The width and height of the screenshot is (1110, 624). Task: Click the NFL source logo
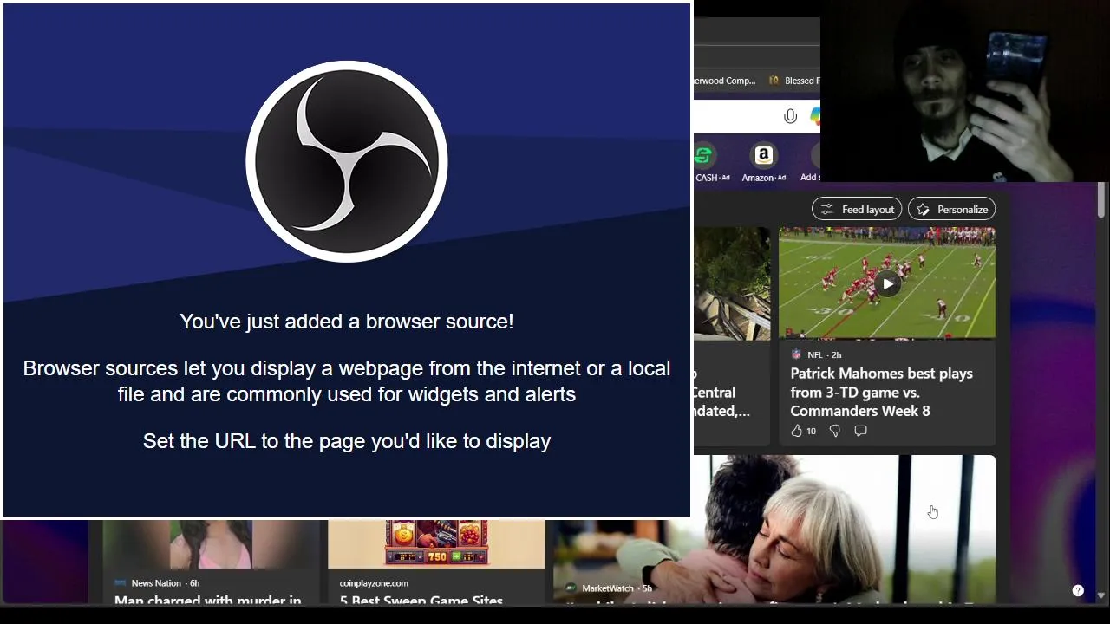pos(796,354)
